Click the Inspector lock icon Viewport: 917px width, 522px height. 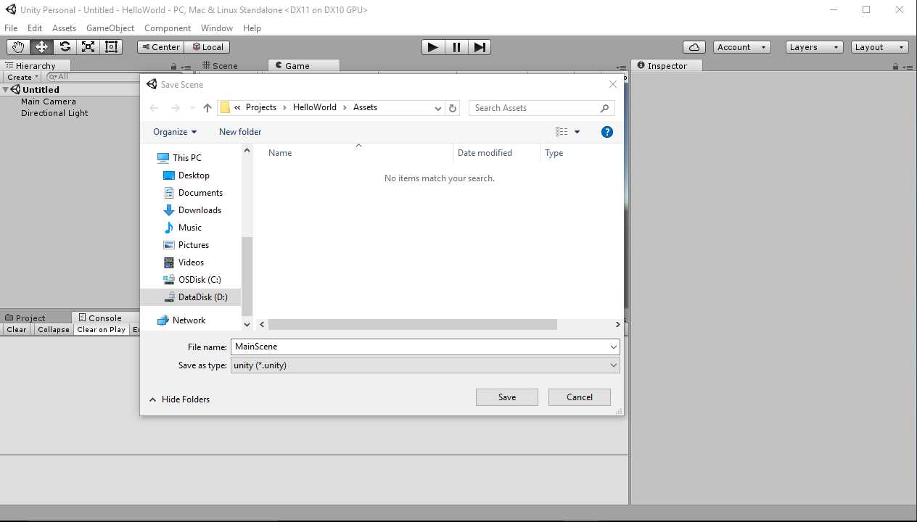coord(896,66)
